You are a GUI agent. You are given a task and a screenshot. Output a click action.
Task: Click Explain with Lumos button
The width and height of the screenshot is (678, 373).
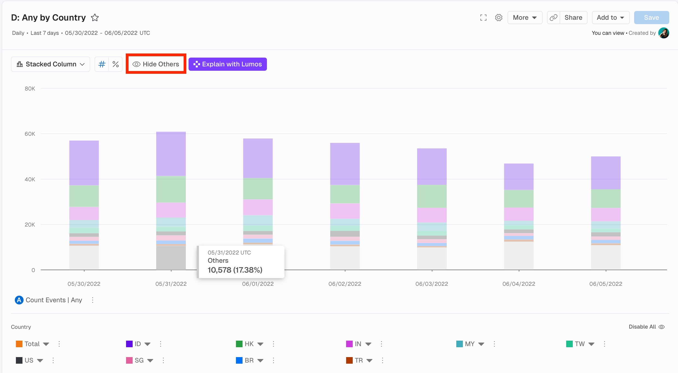pyautogui.click(x=227, y=64)
